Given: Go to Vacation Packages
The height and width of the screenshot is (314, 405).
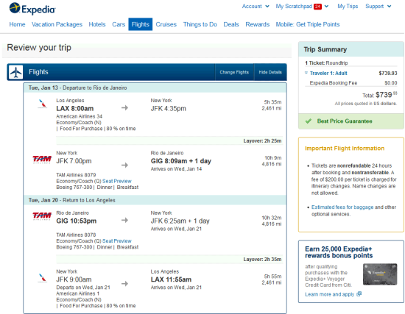Looking at the screenshot, I should (57, 24).
